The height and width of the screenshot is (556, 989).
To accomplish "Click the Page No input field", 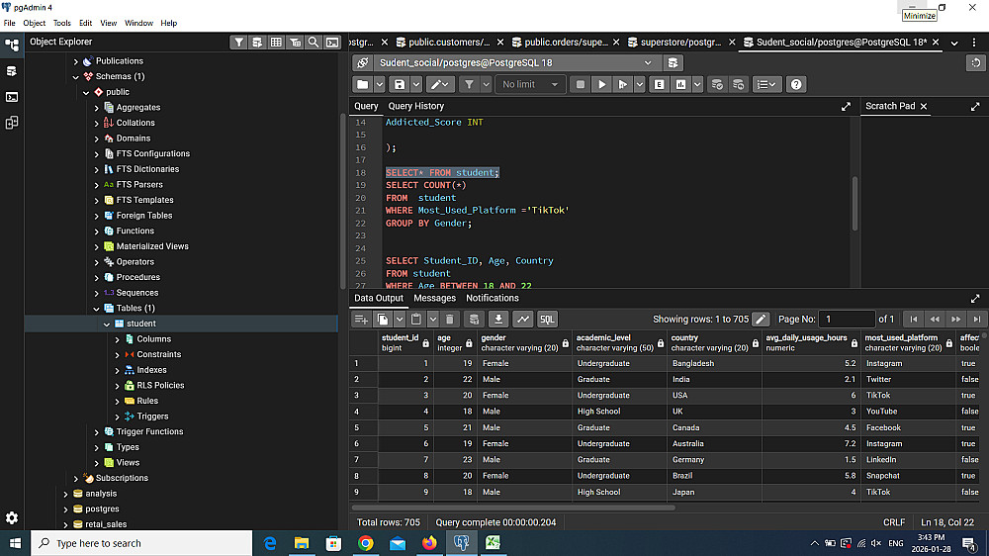I will [x=847, y=320].
